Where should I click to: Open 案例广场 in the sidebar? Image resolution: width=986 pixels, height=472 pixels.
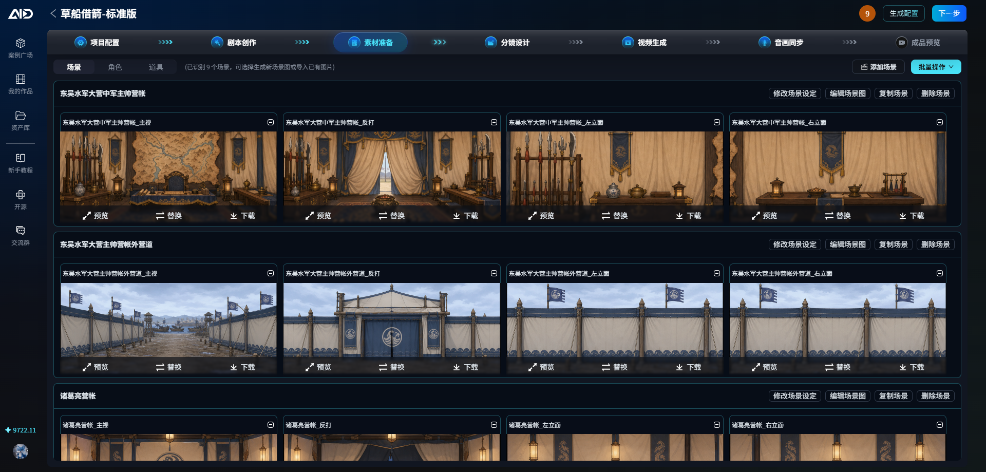tap(21, 48)
